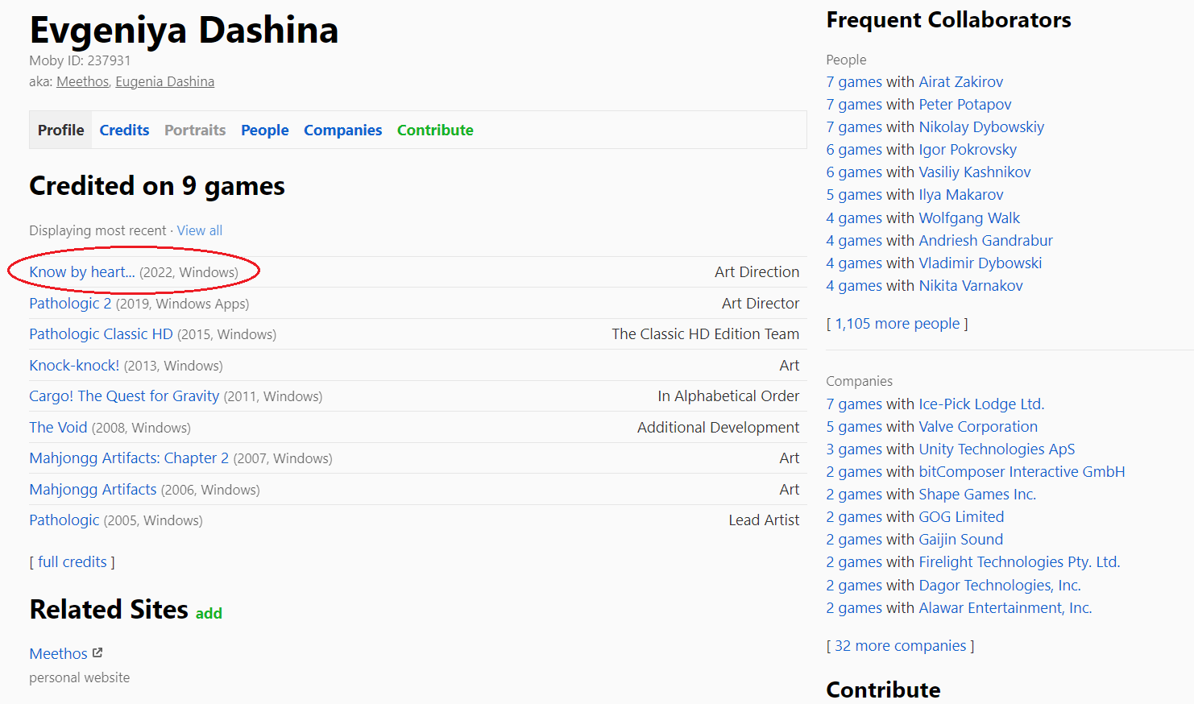Open collaborator Igor Pokrovsky
This screenshot has height=704, width=1194.
(x=968, y=150)
